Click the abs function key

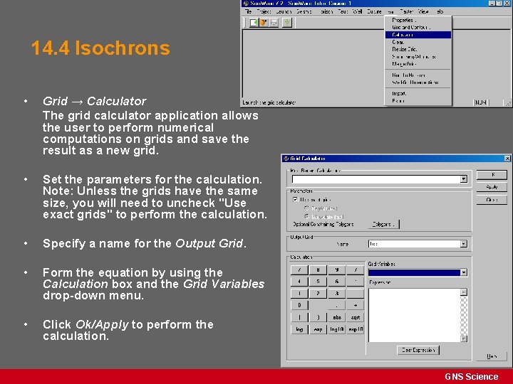click(x=336, y=317)
